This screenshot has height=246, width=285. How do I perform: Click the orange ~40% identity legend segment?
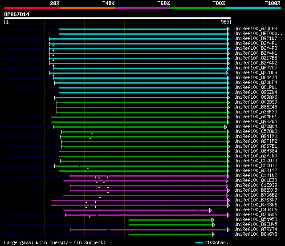pos(87,8)
